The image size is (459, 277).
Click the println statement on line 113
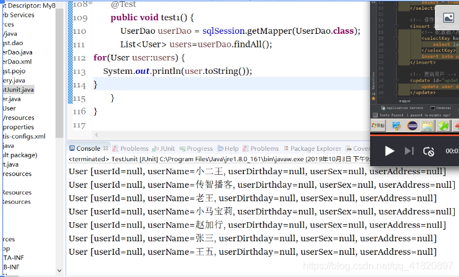pos(178,71)
